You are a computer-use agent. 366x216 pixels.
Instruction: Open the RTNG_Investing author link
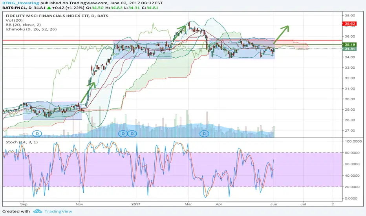pos(20,3)
